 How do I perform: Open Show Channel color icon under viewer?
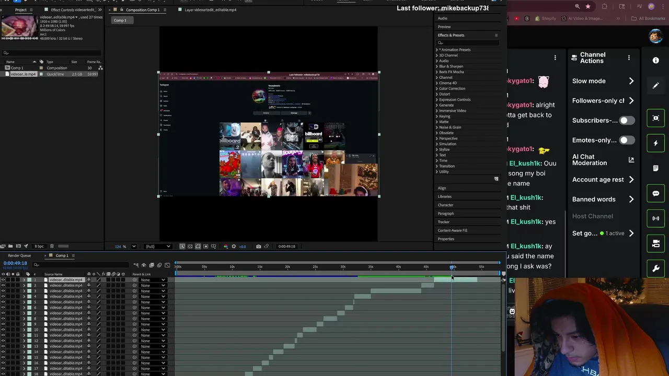pyautogui.click(x=226, y=246)
